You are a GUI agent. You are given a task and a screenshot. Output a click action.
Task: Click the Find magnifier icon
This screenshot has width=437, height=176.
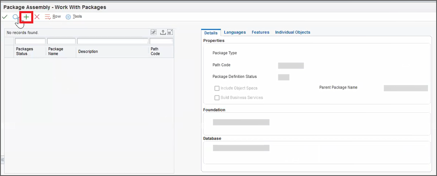[15, 17]
